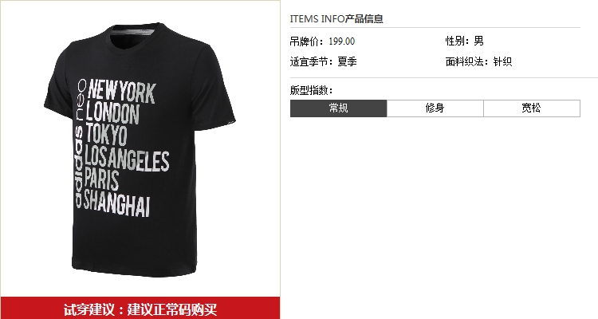Choose the 修身 fit option
This screenshot has width=598, height=319.
(x=435, y=108)
